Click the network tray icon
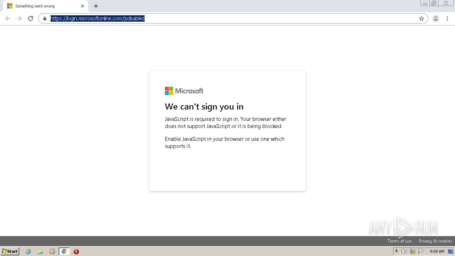Viewport: 455px width, 256px height. (x=413, y=251)
